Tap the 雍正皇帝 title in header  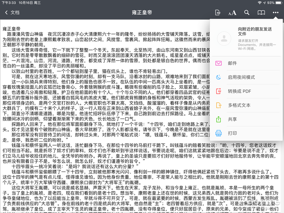pos(142,13)
